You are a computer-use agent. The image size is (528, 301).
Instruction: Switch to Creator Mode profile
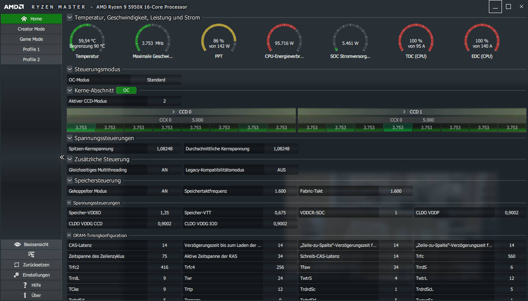coord(31,29)
